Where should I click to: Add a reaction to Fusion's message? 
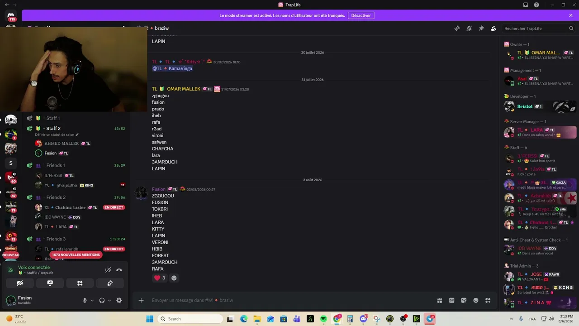point(174,278)
